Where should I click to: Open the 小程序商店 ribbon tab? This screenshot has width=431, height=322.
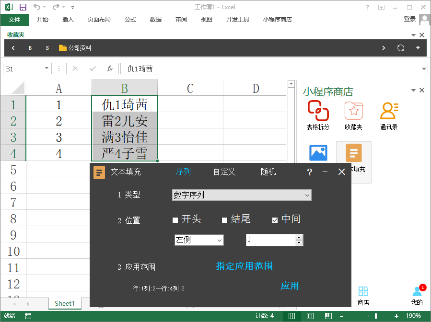coord(278,20)
